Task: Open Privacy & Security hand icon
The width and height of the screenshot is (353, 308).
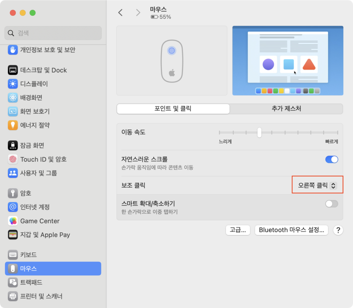Action: (13, 50)
